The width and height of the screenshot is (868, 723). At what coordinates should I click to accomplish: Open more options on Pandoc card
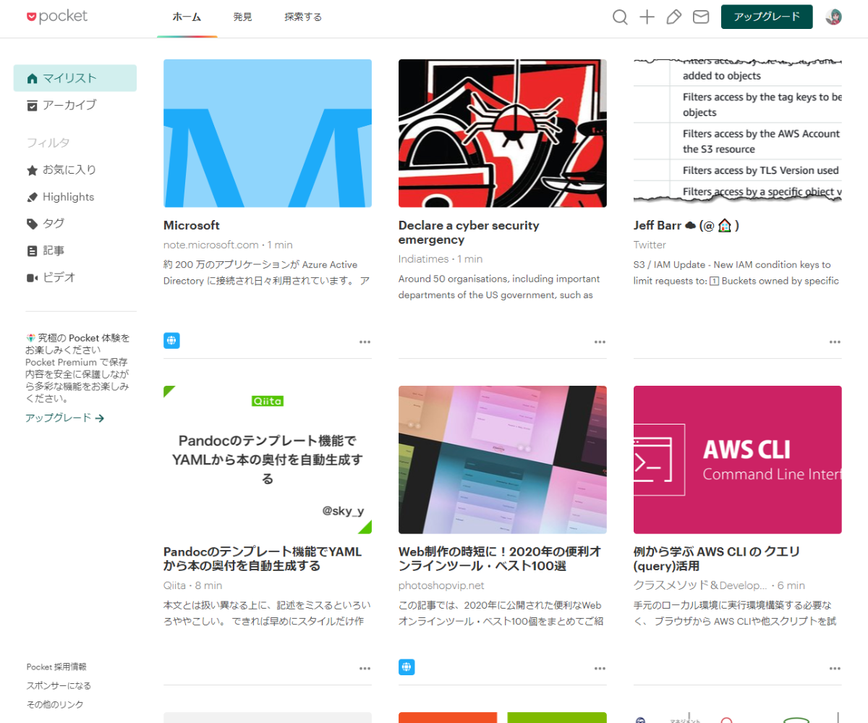[365, 668]
